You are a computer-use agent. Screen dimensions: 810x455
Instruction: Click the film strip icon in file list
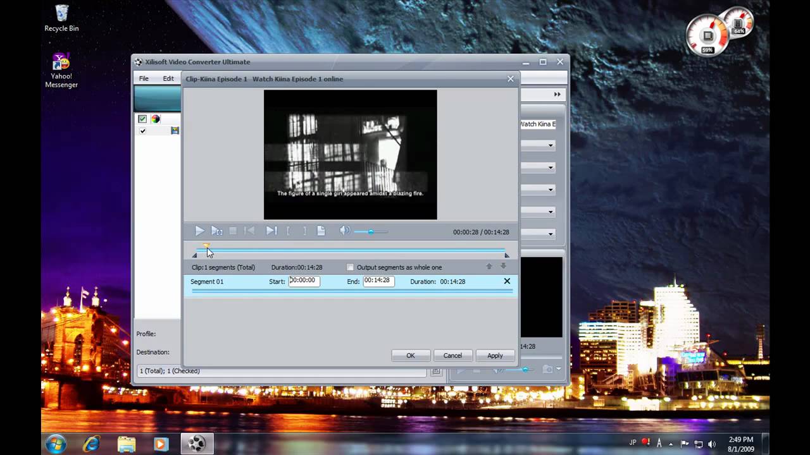point(175,131)
